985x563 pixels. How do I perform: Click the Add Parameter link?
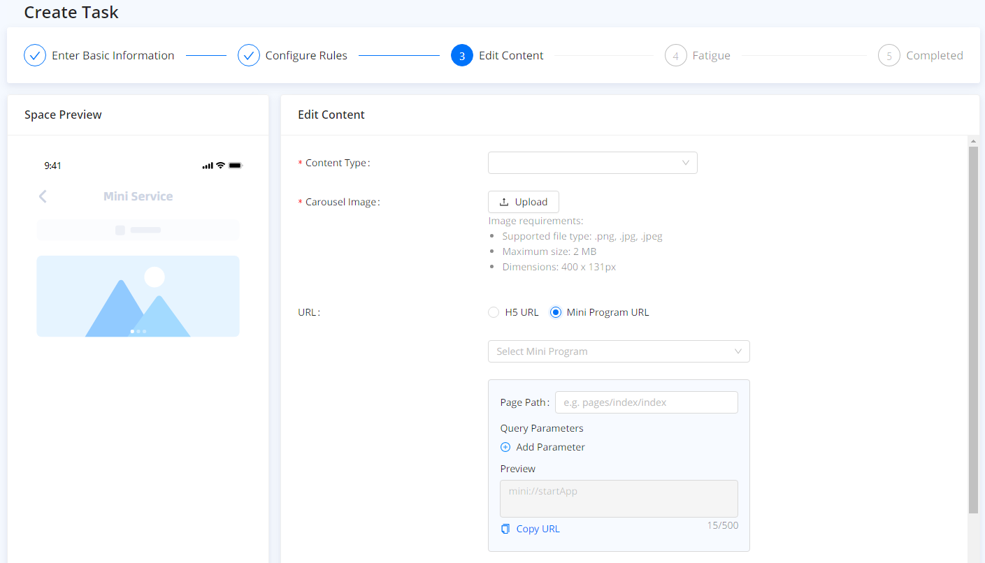(x=550, y=447)
